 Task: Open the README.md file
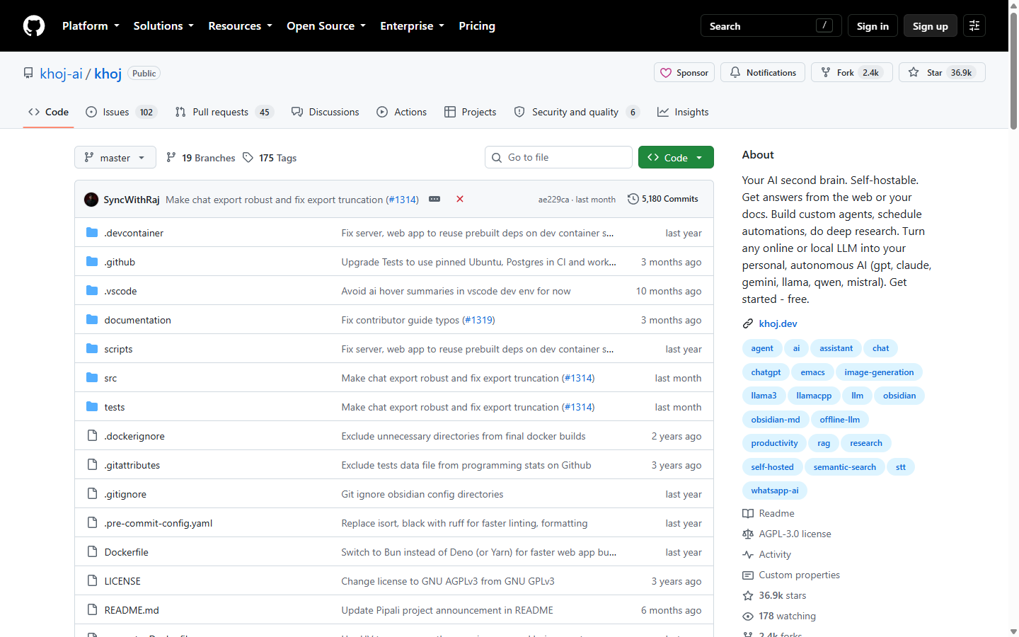(132, 610)
